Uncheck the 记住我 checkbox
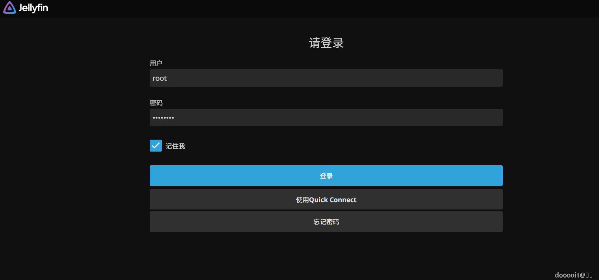Image resolution: width=599 pixels, height=280 pixels. [156, 146]
